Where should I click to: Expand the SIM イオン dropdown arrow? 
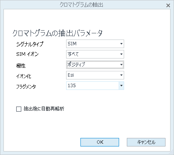tap(121, 54)
